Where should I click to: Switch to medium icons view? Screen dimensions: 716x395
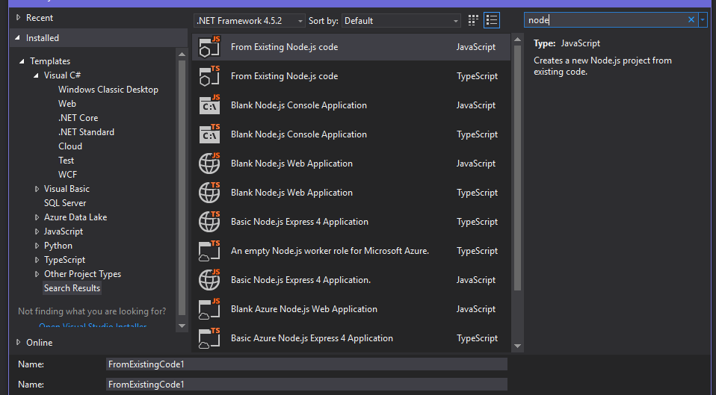(x=473, y=20)
